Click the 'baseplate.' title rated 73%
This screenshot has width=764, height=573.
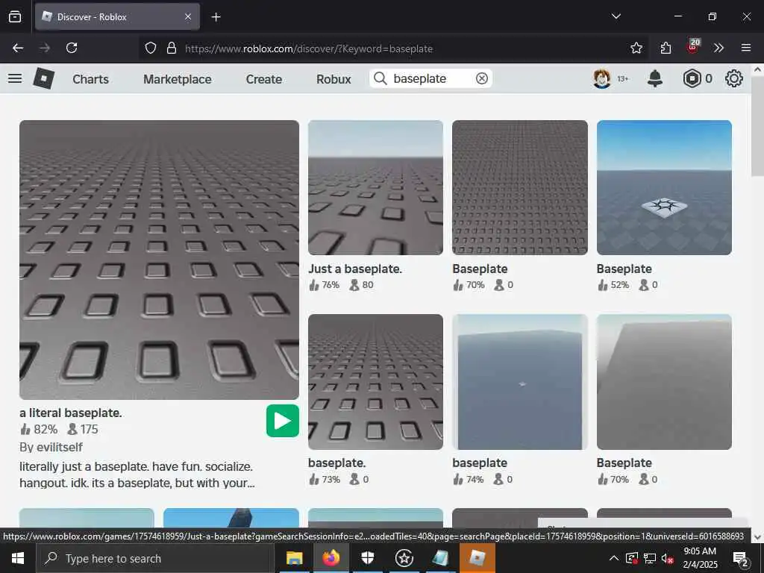click(336, 463)
